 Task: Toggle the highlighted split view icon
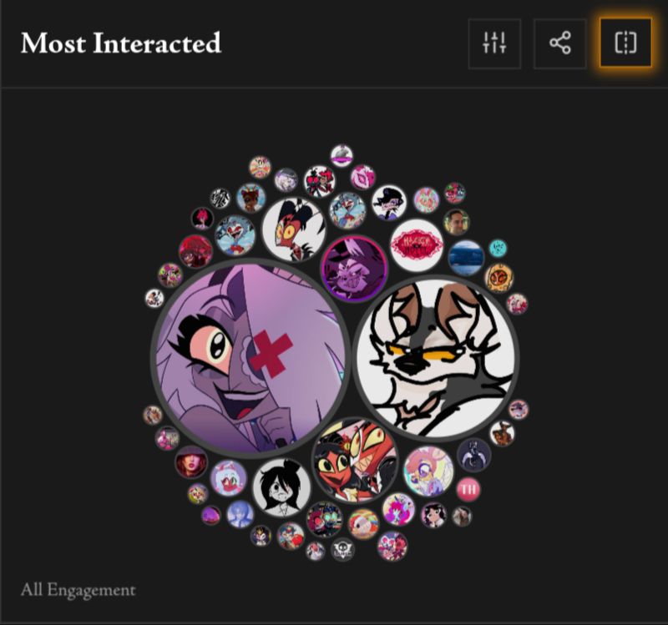pos(625,43)
